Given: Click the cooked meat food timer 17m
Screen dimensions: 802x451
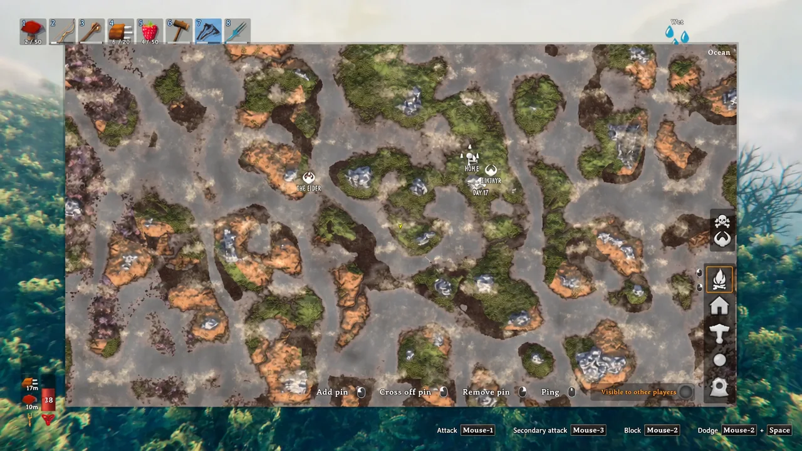Looking at the screenshot, I should 31,383.
